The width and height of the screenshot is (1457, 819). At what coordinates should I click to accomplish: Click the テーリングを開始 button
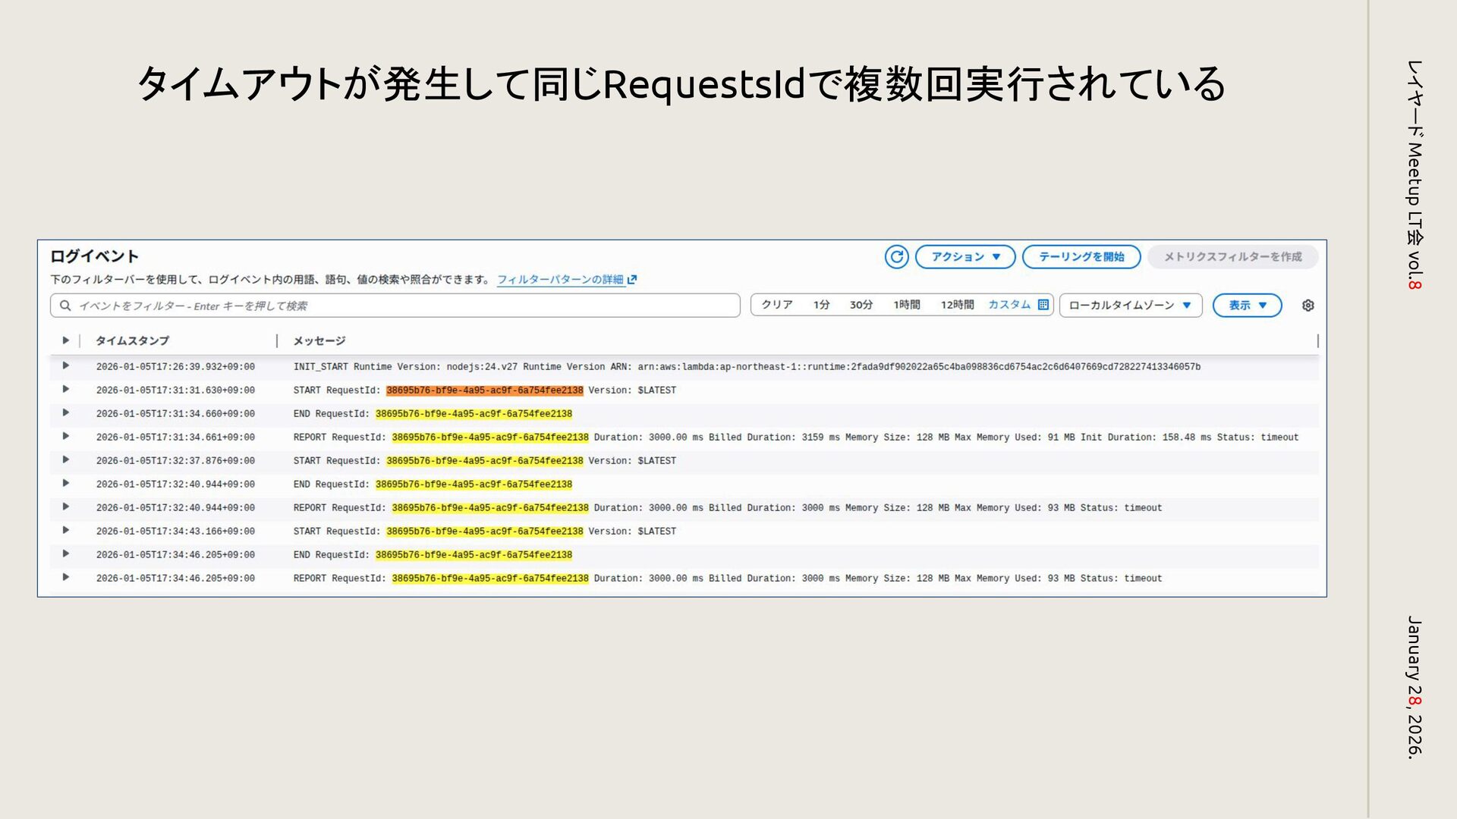(1081, 257)
